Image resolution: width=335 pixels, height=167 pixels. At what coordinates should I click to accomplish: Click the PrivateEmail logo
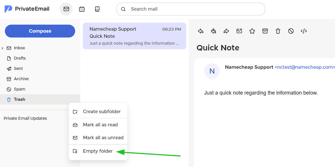tap(27, 9)
